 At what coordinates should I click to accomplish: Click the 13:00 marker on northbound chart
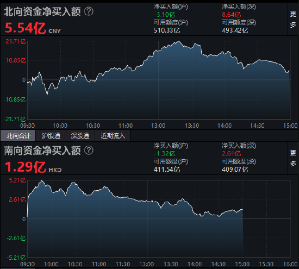(x=158, y=126)
